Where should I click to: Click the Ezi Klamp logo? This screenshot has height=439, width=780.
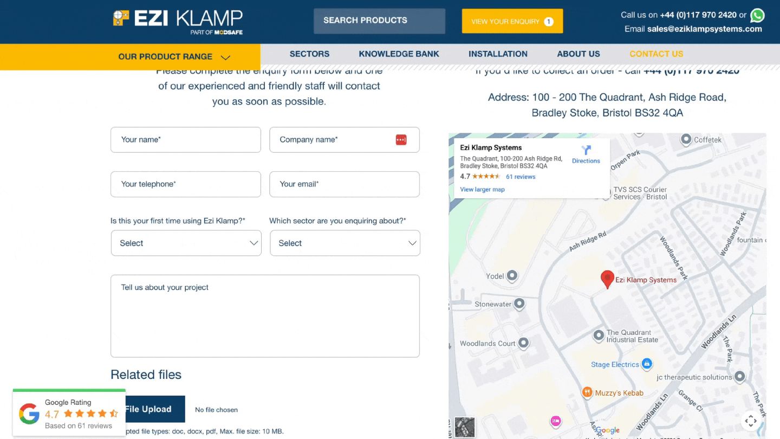pyautogui.click(x=178, y=22)
